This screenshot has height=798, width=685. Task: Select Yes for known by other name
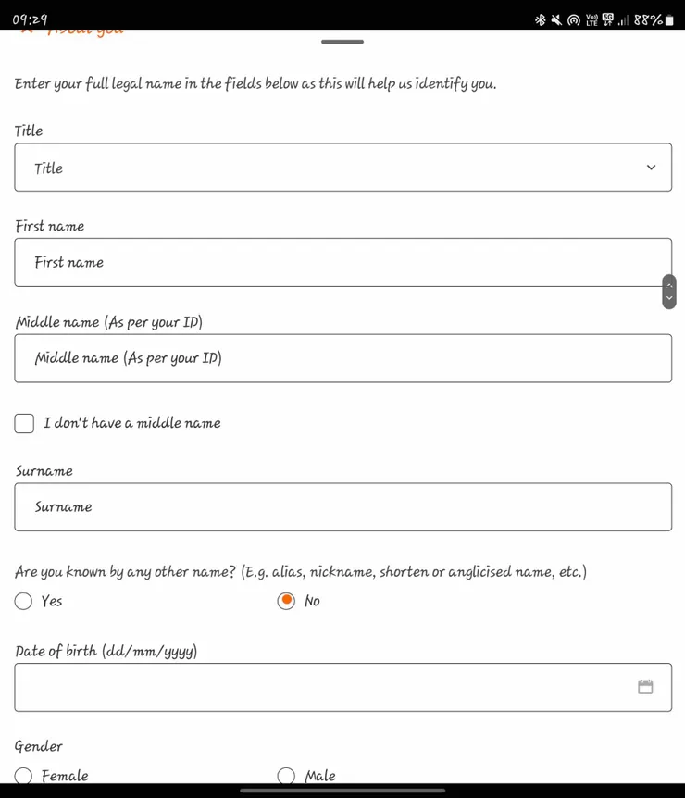24,601
